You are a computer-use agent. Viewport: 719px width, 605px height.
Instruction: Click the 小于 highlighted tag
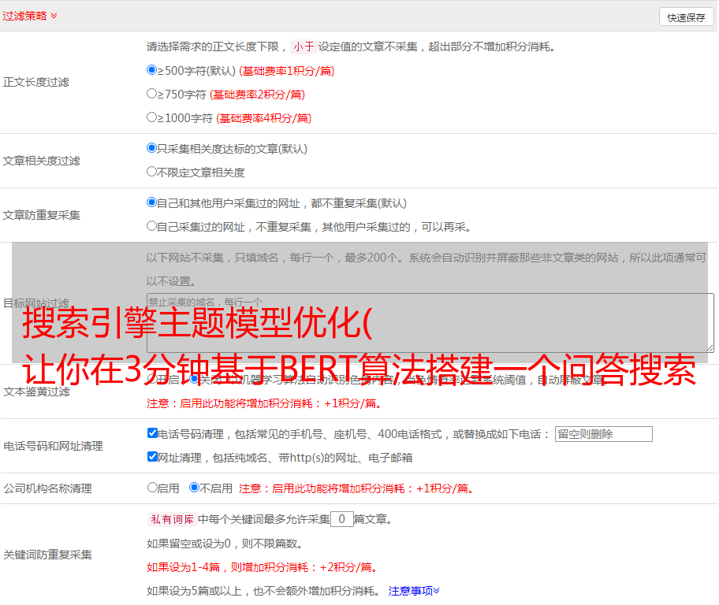point(304,46)
